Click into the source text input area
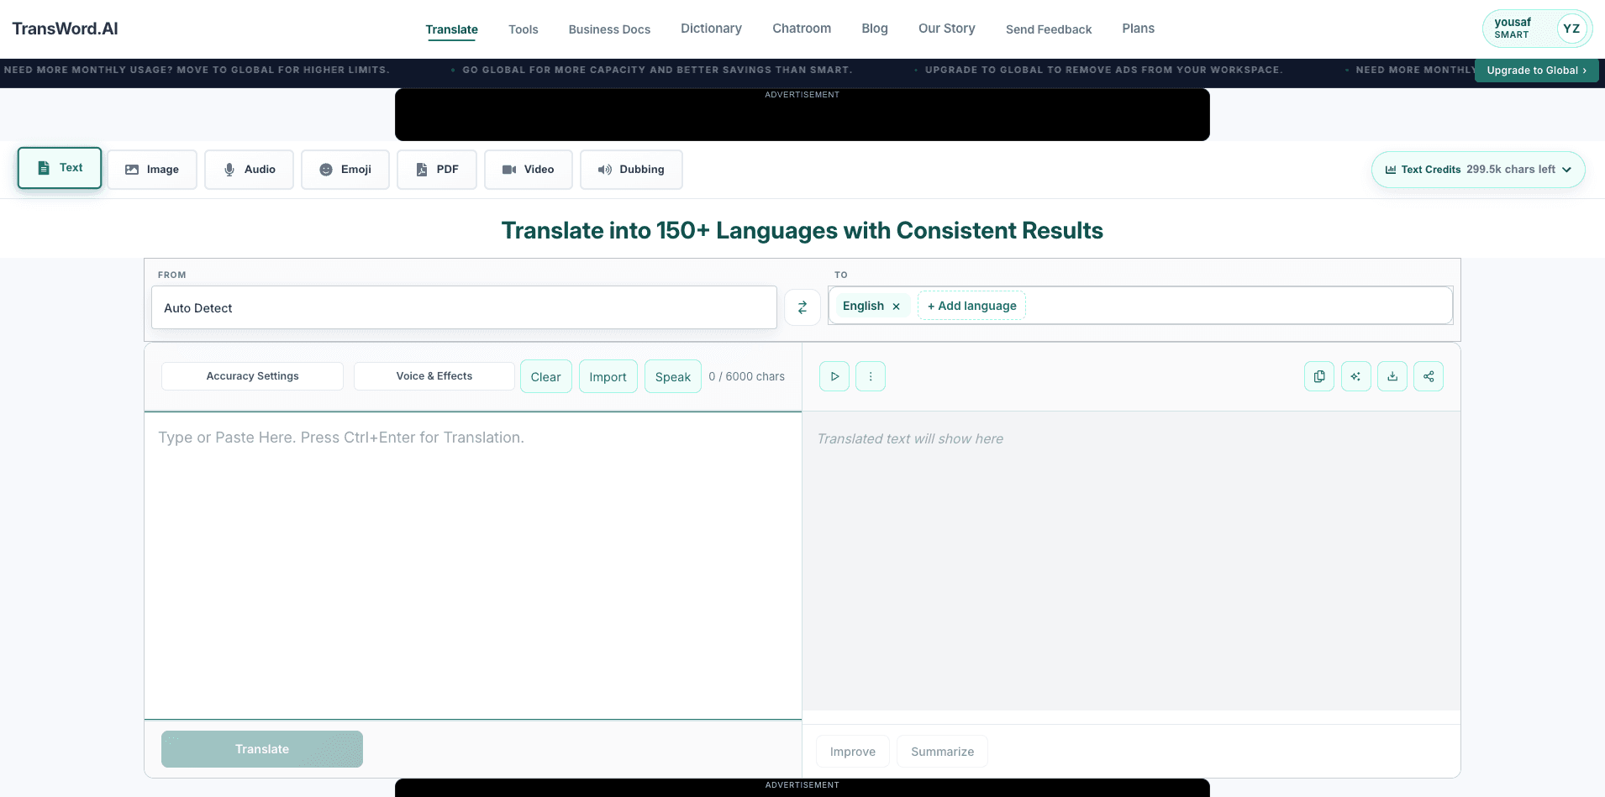1605x797 pixels. click(473, 565)
